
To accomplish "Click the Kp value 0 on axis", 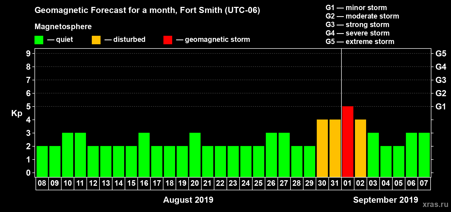I will (28, 173).
